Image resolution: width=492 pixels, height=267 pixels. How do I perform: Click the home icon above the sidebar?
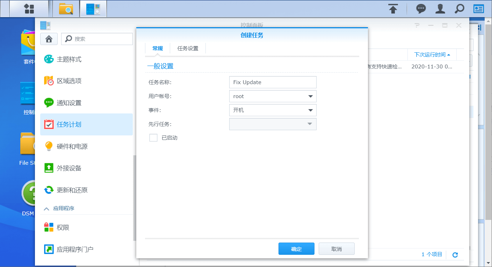49,39
